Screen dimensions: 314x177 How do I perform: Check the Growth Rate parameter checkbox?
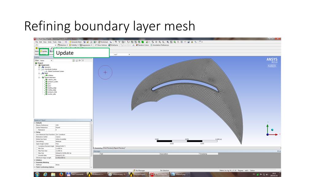pyautogui.click(x=37, y=155)
